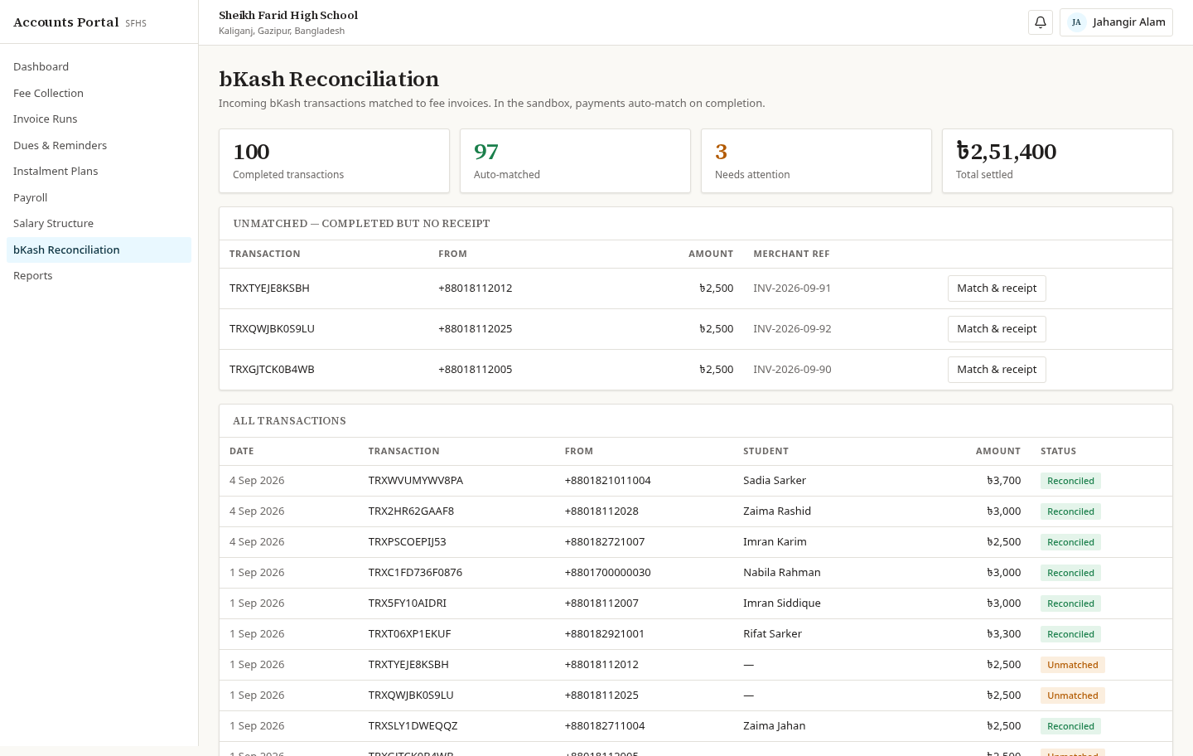Match & receipt for TRXTYEJE8KSBH
Screen dimensions: 1193x756
(997, 288)
